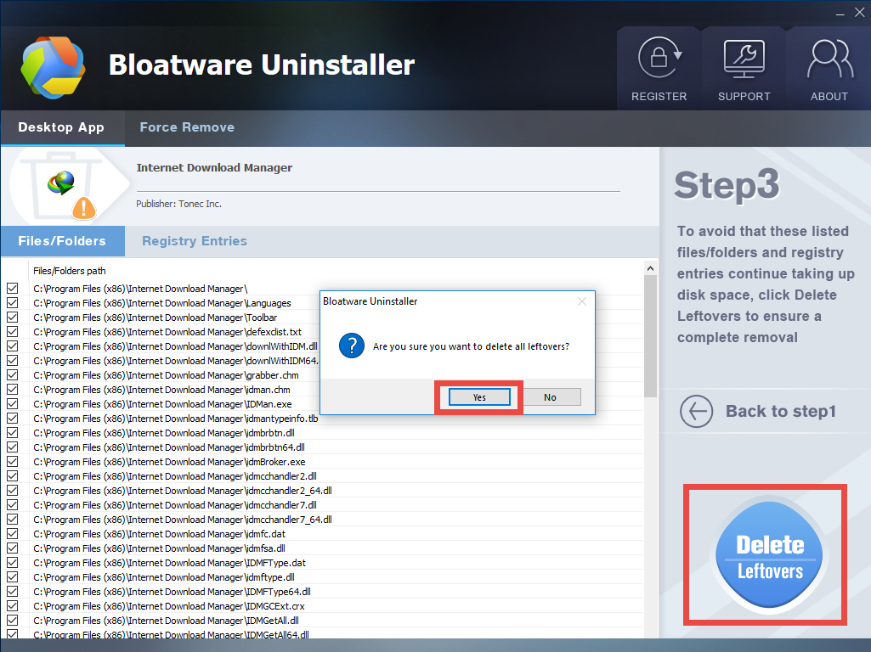This screenshot has width=871, height=652.
Task: Uncheck the Toolbar folder checkbox
Action: (12, 318)
